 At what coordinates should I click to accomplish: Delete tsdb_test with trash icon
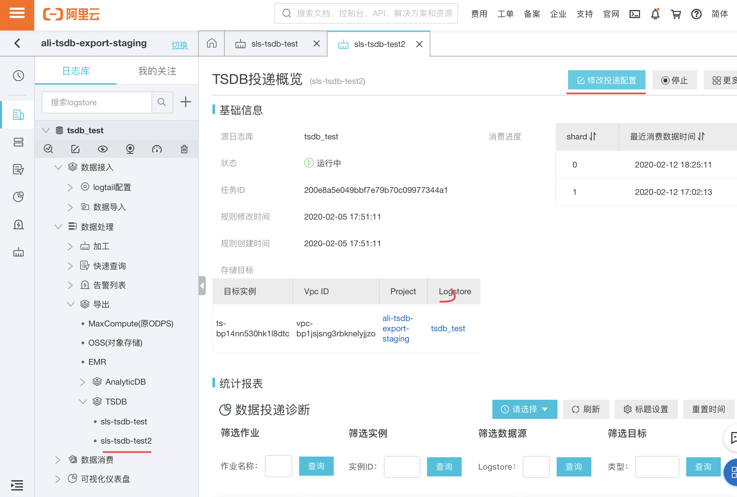click(x=184, y=149)
